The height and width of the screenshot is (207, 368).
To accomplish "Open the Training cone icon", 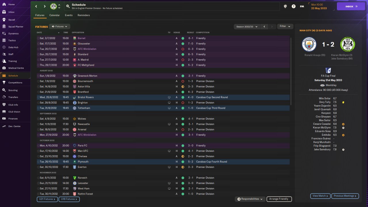I will (x=4, y=61).
